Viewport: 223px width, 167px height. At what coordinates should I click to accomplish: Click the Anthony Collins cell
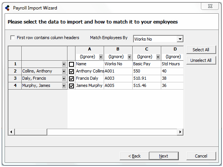90,71
